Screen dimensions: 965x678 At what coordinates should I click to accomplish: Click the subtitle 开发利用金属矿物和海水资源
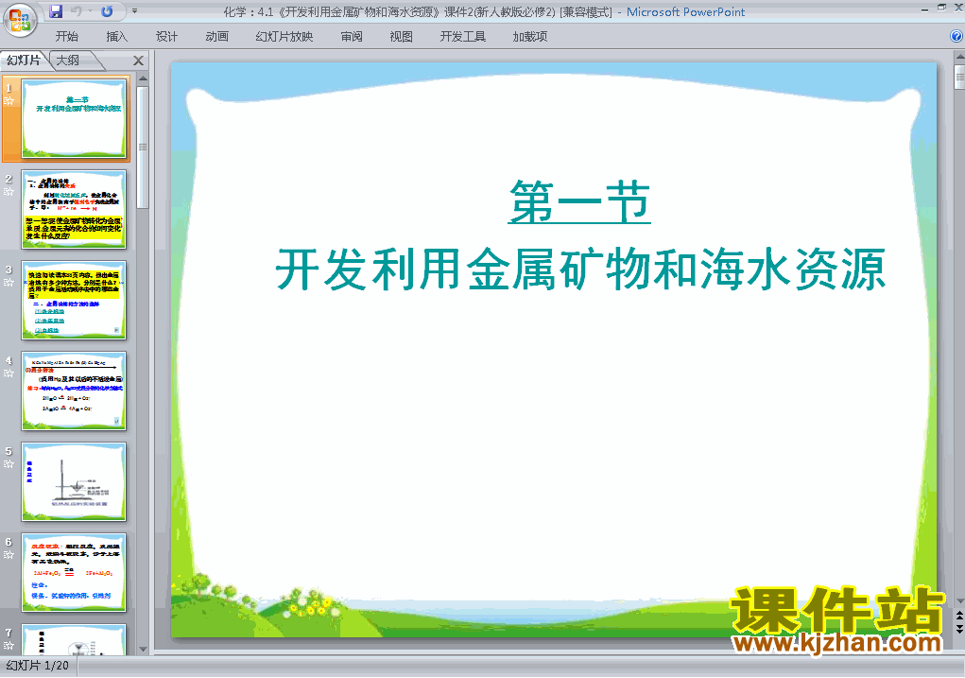[x=580, y=269]
